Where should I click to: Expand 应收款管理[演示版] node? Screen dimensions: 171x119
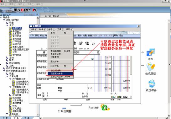(x=4, y=68)
